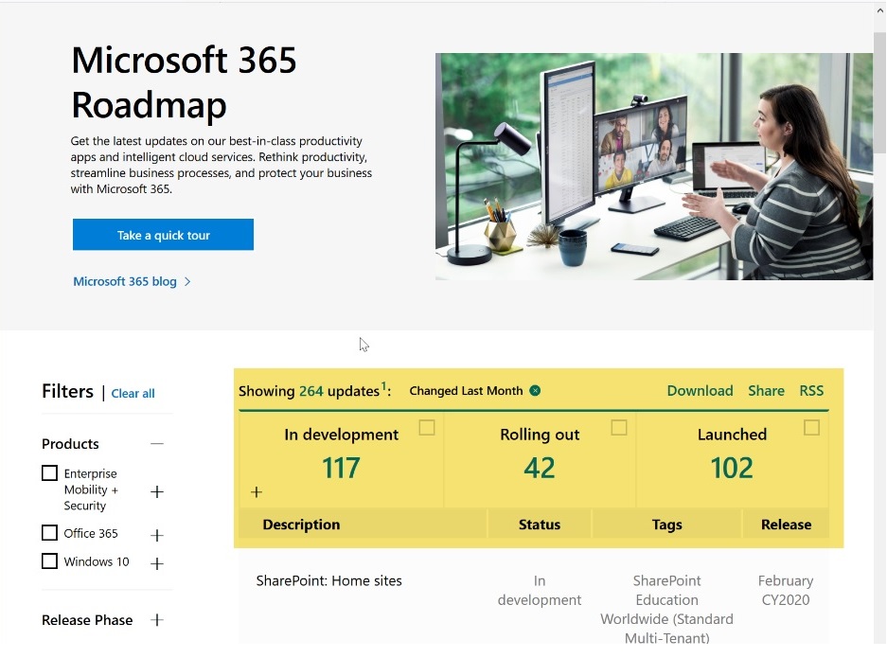Click the Filters heading
This screenshot has width=887, height=658.
click(67, 391)
